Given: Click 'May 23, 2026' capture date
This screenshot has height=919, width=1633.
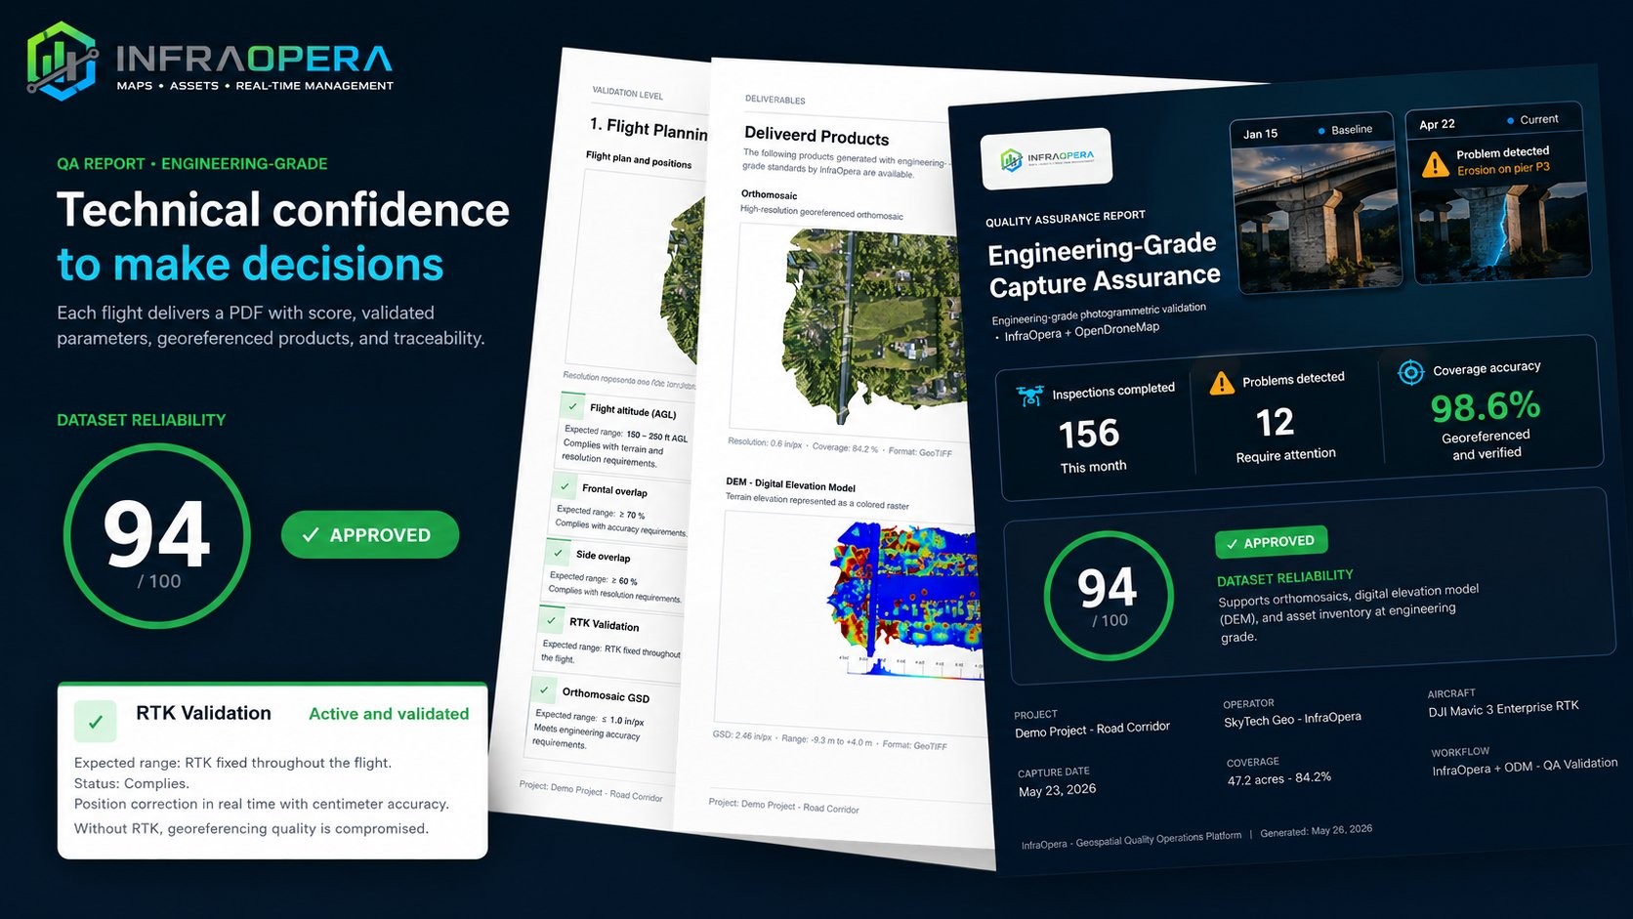Looking at the screenshot, I should tap(1057, 790).
